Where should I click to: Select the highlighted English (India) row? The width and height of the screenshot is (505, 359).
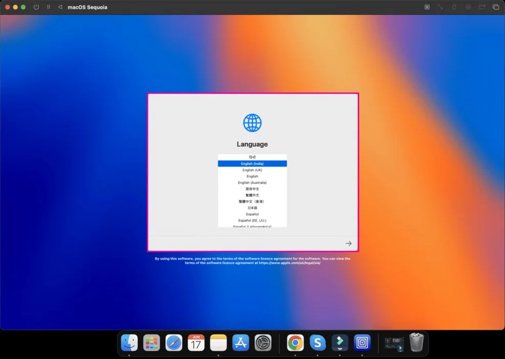click(252, 164)
